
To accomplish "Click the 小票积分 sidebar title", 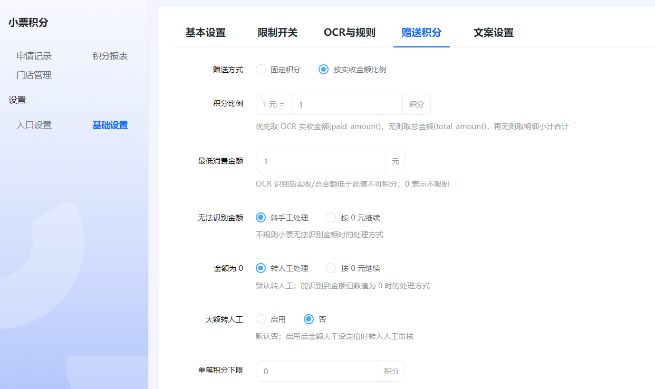I will [28, 23].
